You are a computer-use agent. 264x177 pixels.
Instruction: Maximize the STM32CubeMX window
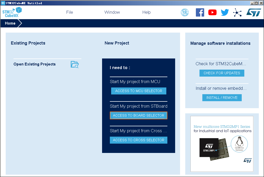(x=256, y=3)
